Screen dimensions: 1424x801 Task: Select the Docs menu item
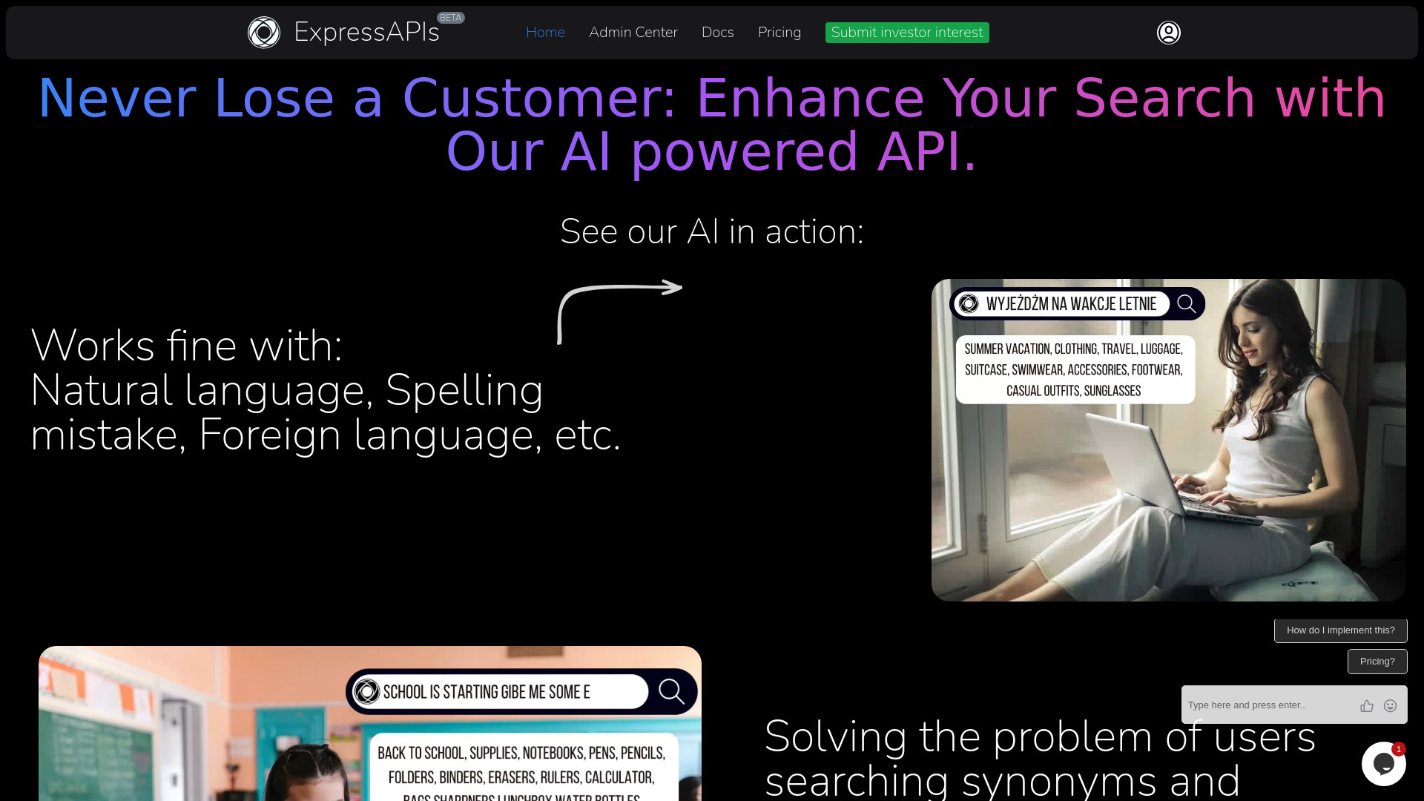click(718, 33)
